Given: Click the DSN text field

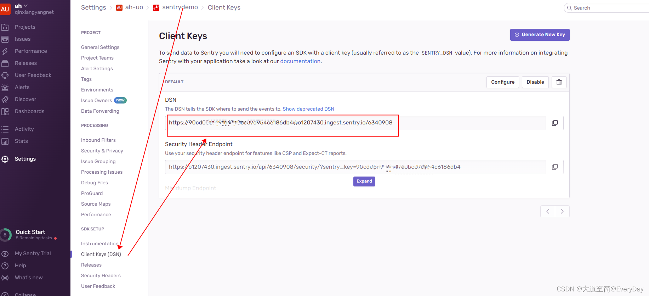Looking at the screenshot, I should click(x=355, y=123).
